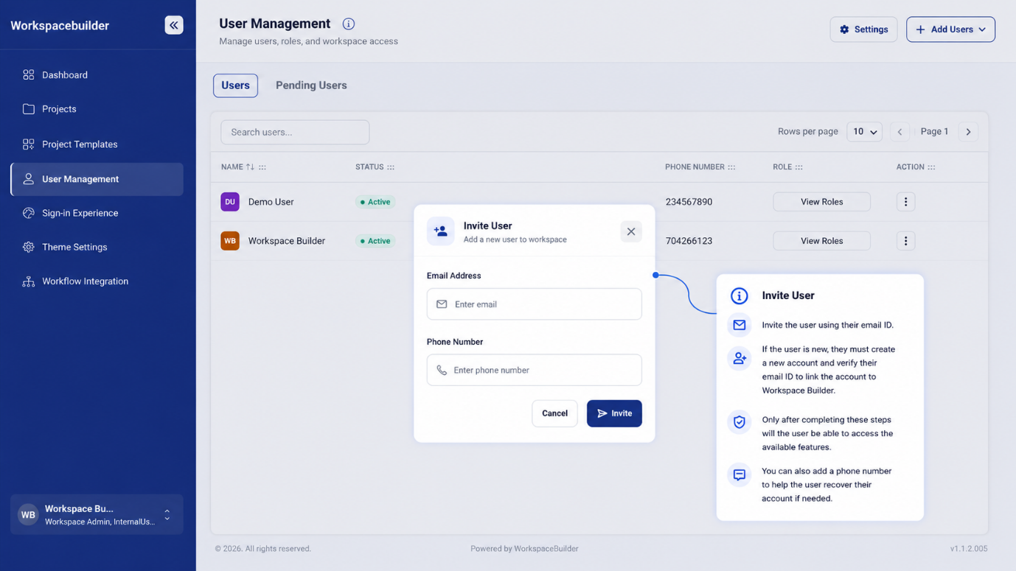Open Dashboard from the sidebar
Image resolution: width=1016 pixels, height=571 pixels.
97,74
